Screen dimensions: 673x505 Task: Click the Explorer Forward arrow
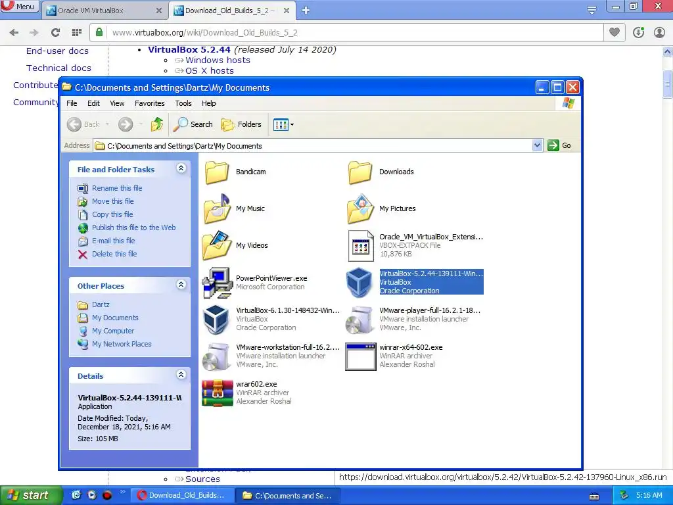coord(126,124)
